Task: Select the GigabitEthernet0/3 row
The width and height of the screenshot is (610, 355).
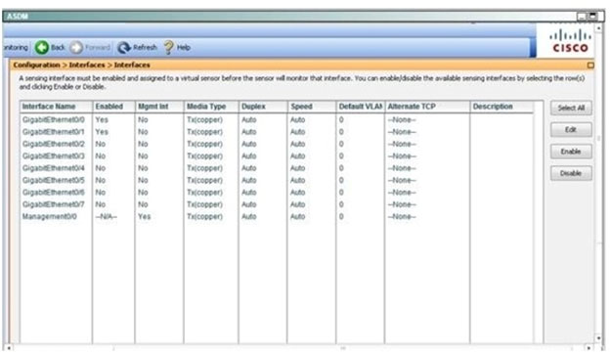Action: pos(277,156)
